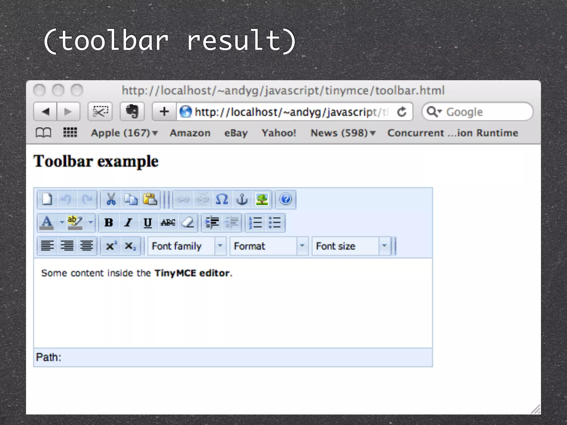The height and width of the screenshot is (425, 567).
Task: Click the Copy icon in editor toolbar
Action: [131, 199]
